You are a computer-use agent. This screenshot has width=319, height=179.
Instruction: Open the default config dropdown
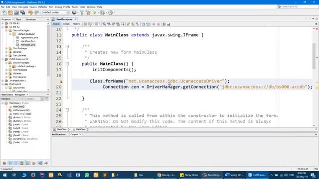pos(56,12)
